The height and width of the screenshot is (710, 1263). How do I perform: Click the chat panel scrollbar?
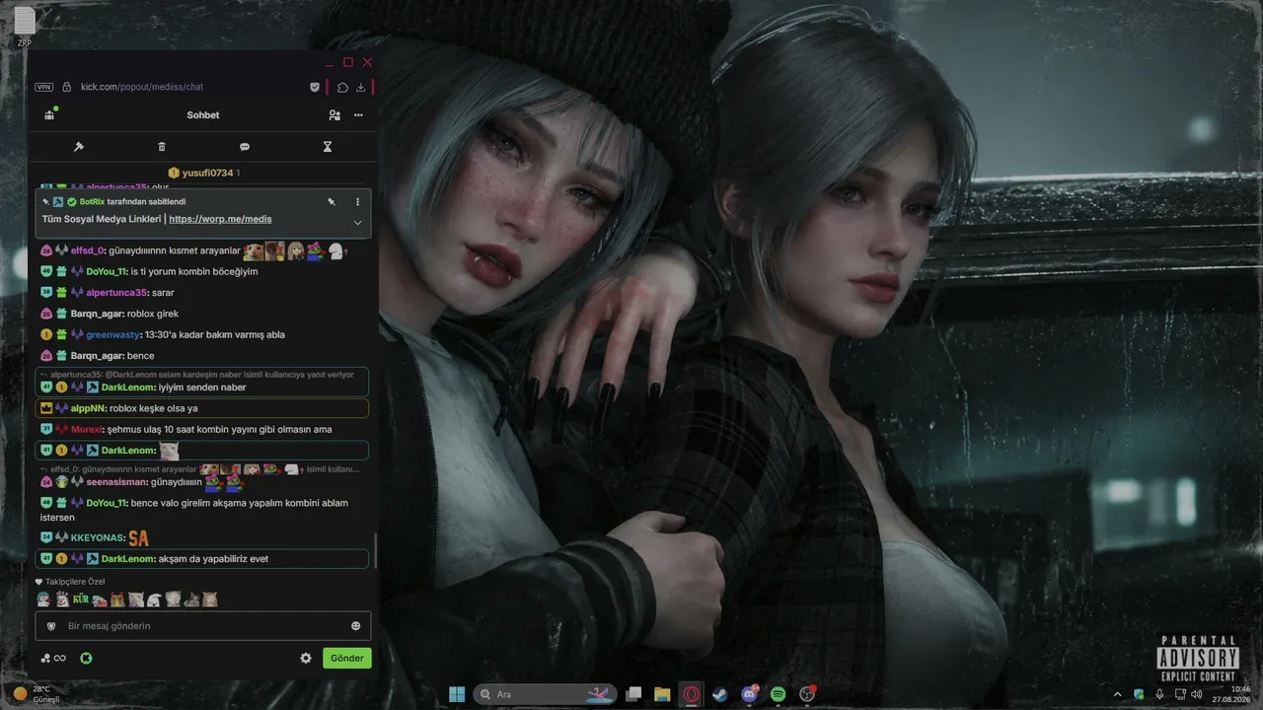click(375, 550)
